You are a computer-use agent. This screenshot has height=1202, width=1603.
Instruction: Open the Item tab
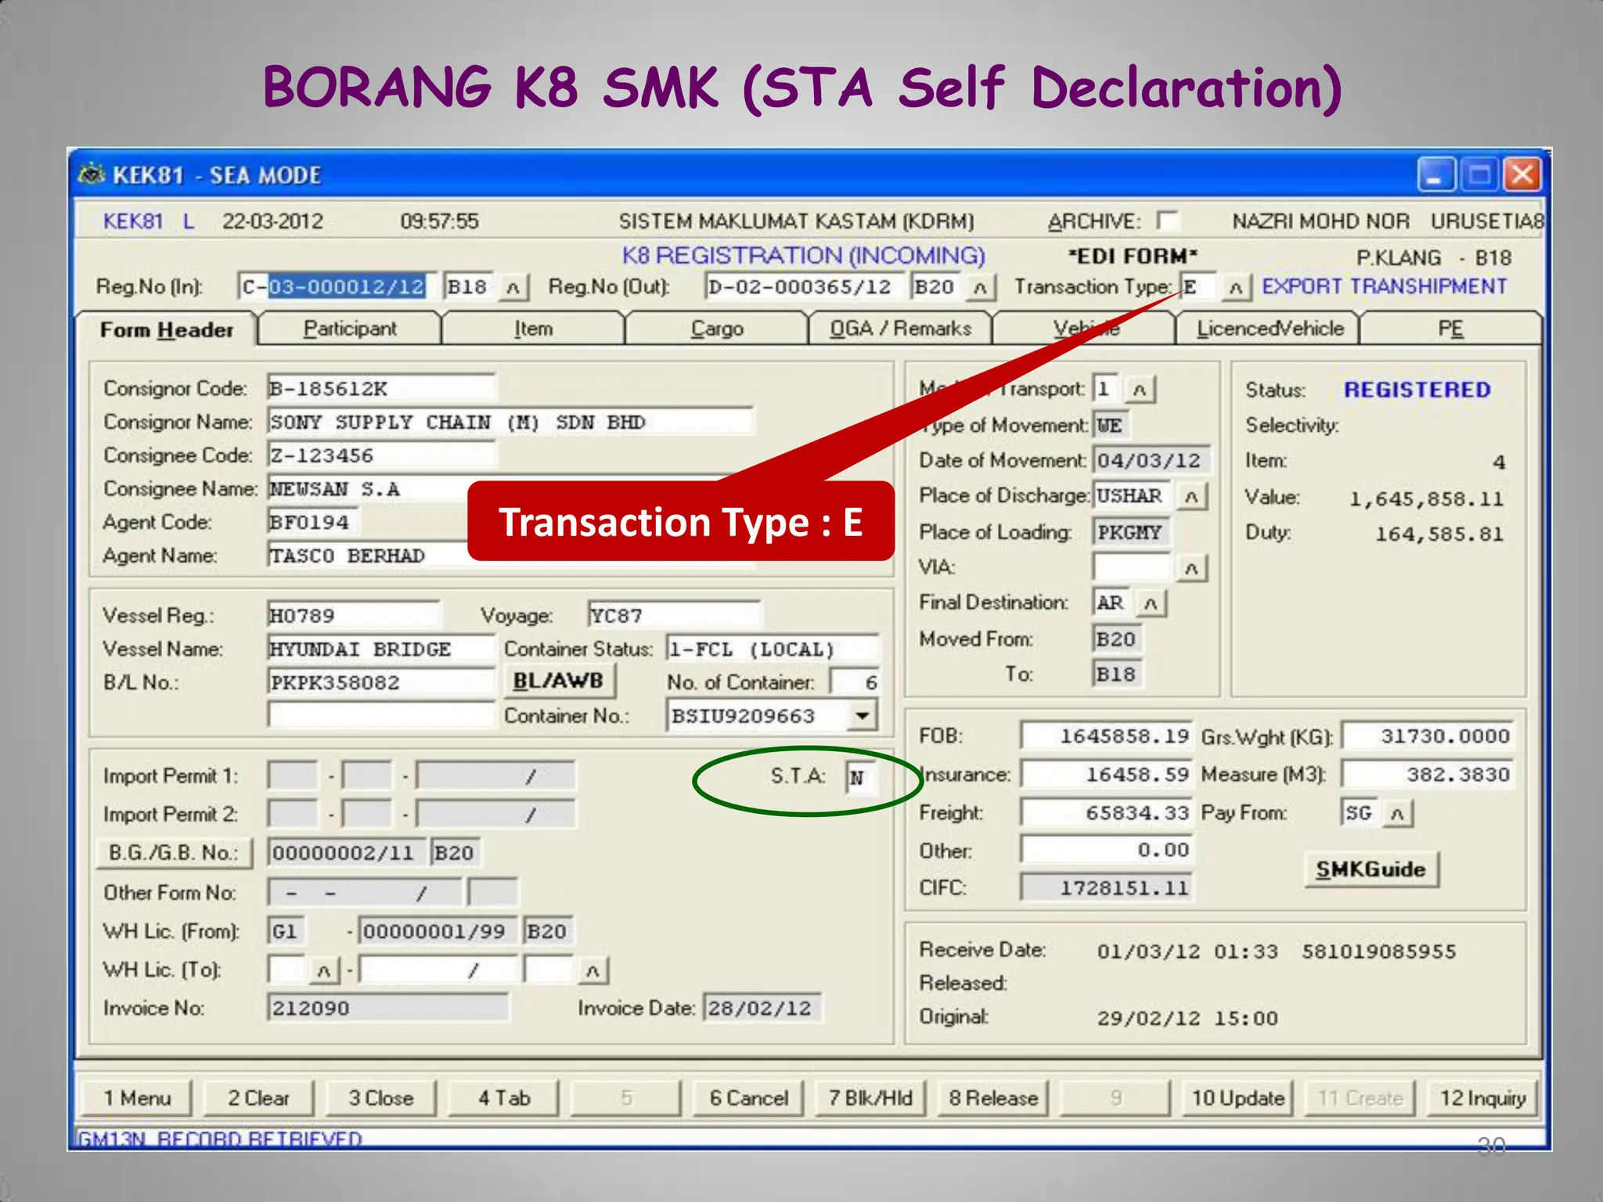coord(533,329)
